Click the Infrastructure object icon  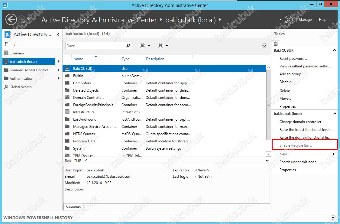coord(67,112)
